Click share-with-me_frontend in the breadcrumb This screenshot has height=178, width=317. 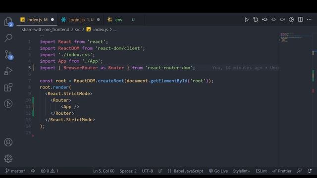46,30
